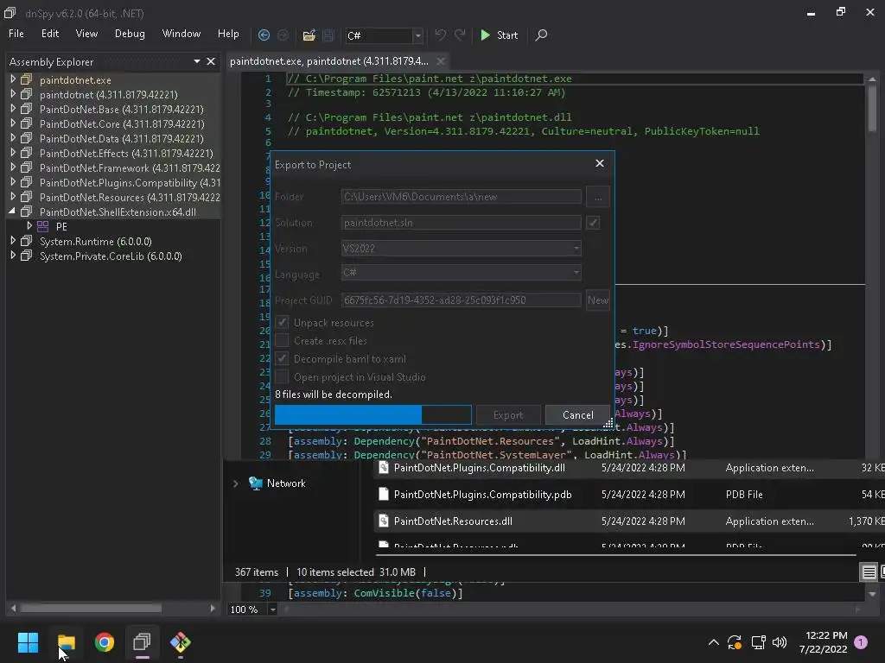Click the Windows Start button on taskbar
Viewport: 885px width, 663px height.
coord(29,641)
